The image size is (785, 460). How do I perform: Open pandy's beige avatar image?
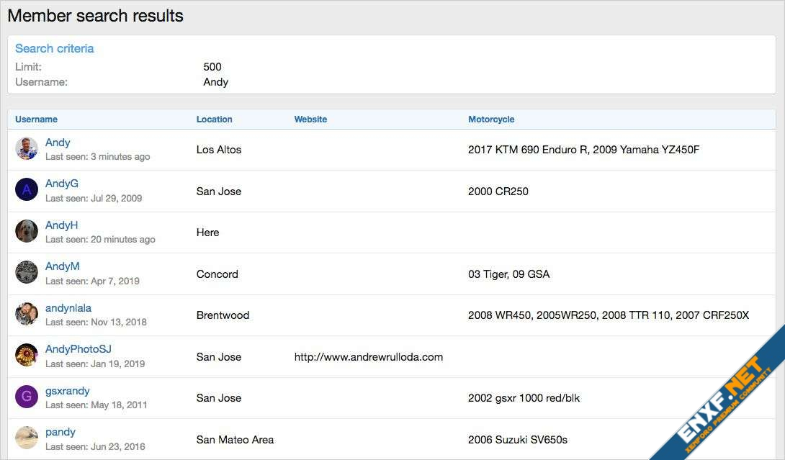click(x=27, y=438)
